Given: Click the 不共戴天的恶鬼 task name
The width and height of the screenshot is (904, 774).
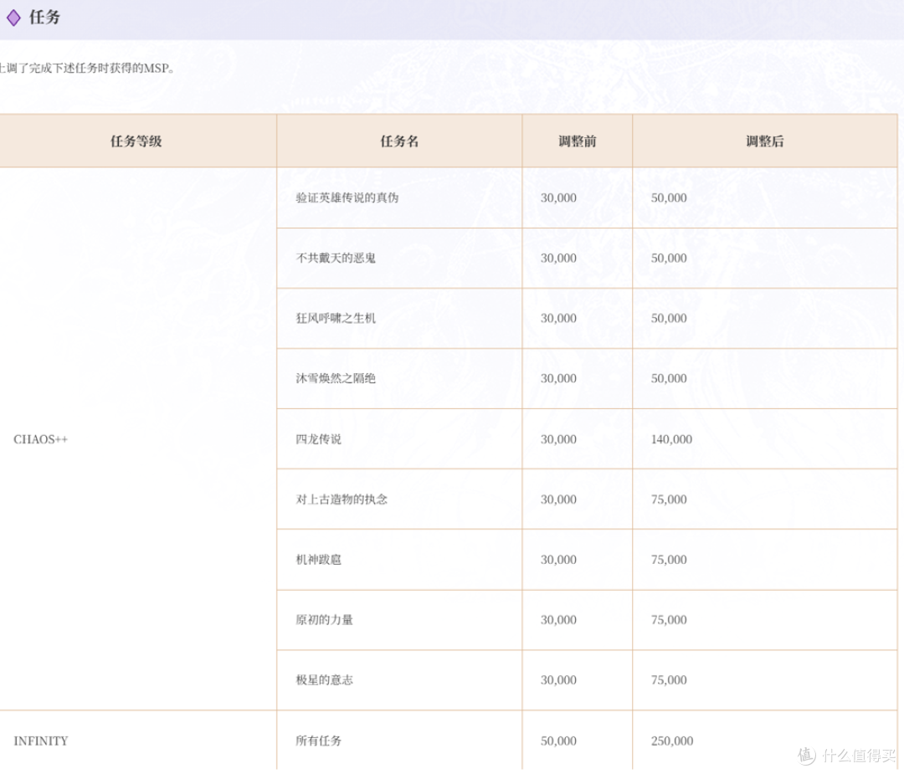Looking at the screenshot, I should (336, 259).
